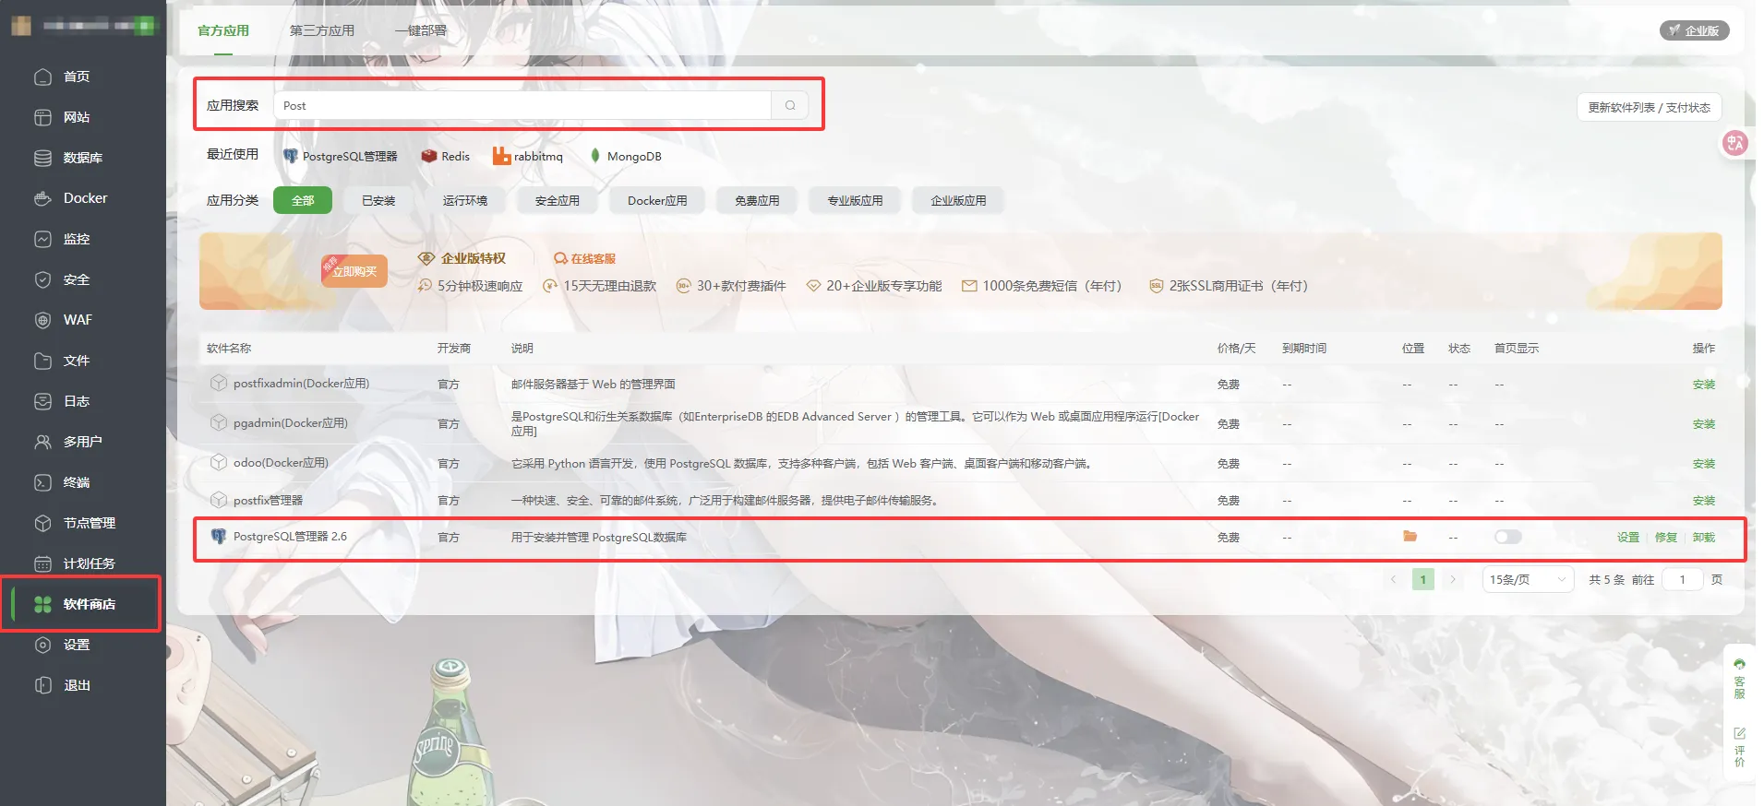This screenshot has height=806, width=1764.
Task: Select the 安全应用 category filter
Action: point(558,200)
